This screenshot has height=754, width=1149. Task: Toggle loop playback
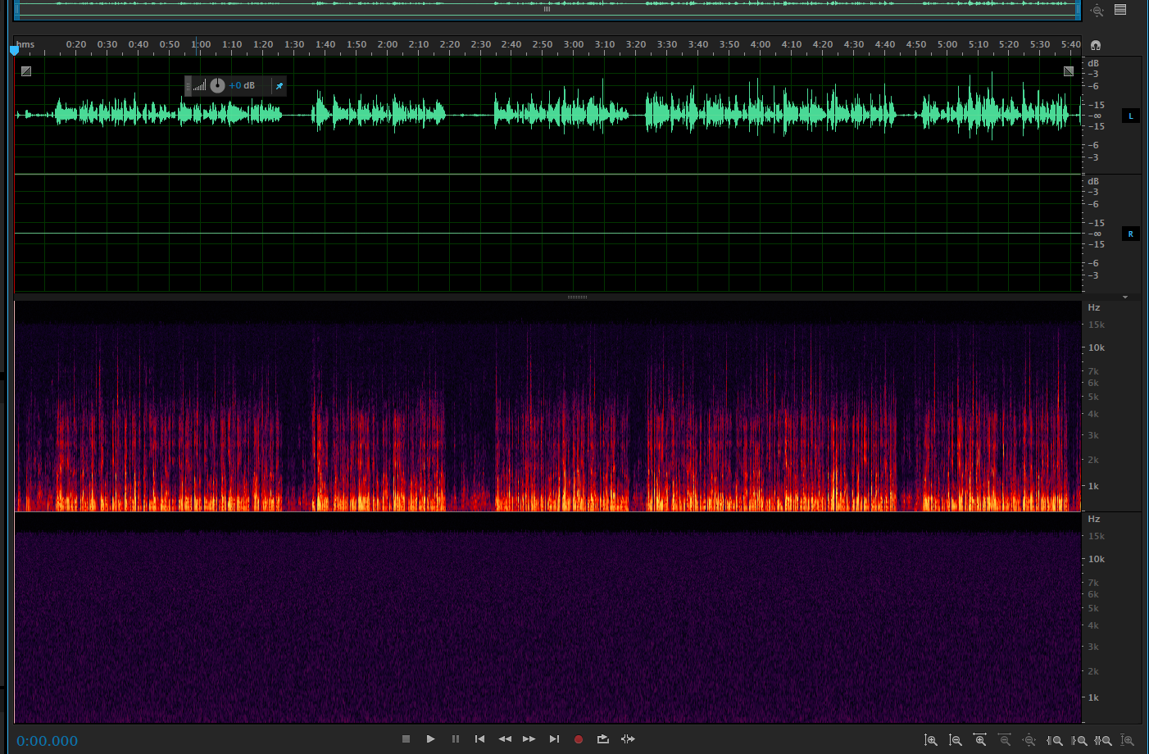pos(603,739)
